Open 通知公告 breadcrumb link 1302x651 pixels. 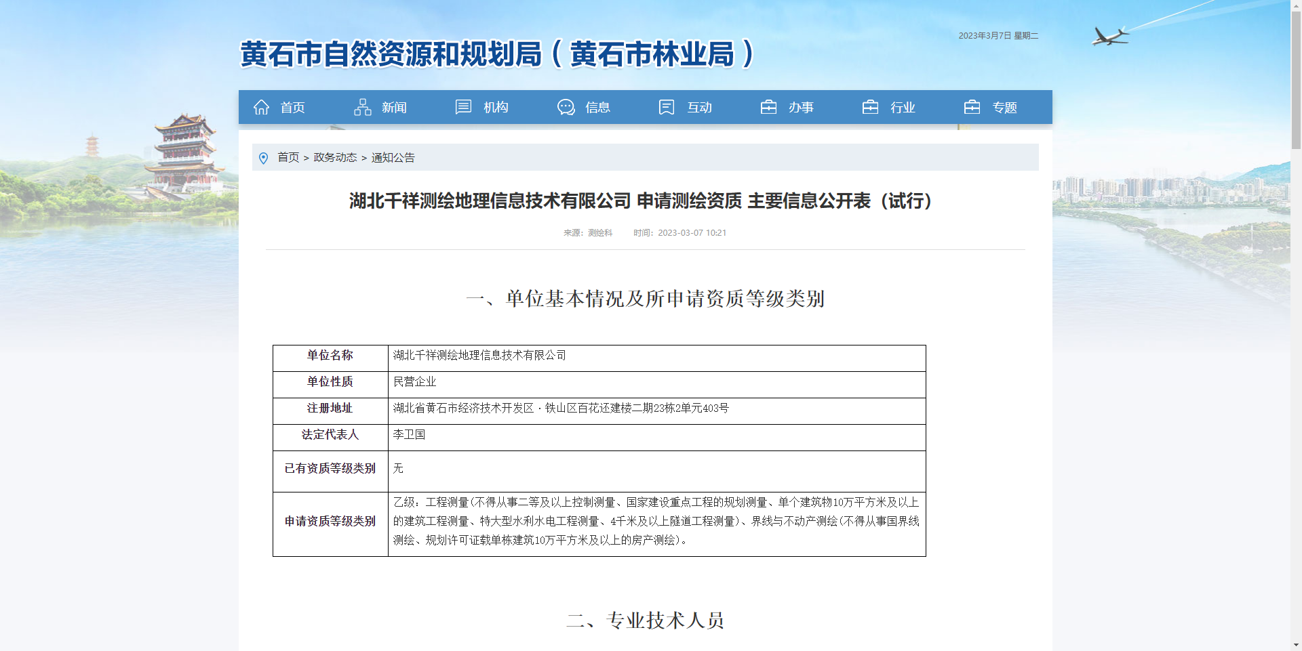coord(393,157)
